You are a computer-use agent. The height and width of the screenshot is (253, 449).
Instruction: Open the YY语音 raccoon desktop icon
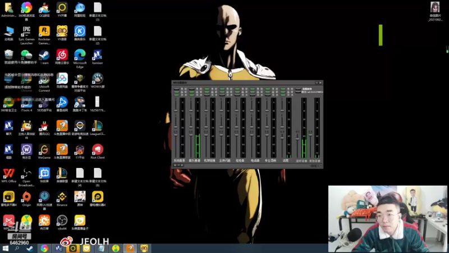pos(62,33)
